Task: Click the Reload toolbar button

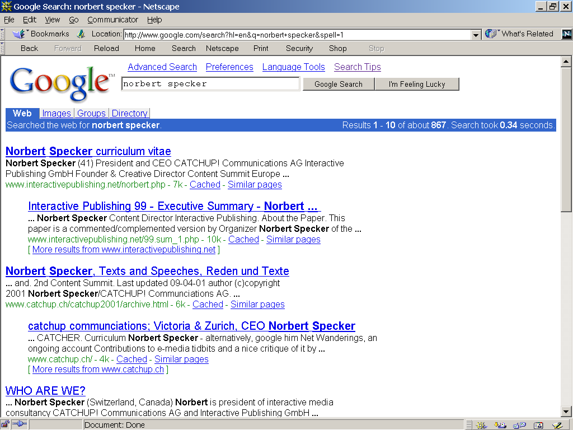Action: (x=106, y=48)
